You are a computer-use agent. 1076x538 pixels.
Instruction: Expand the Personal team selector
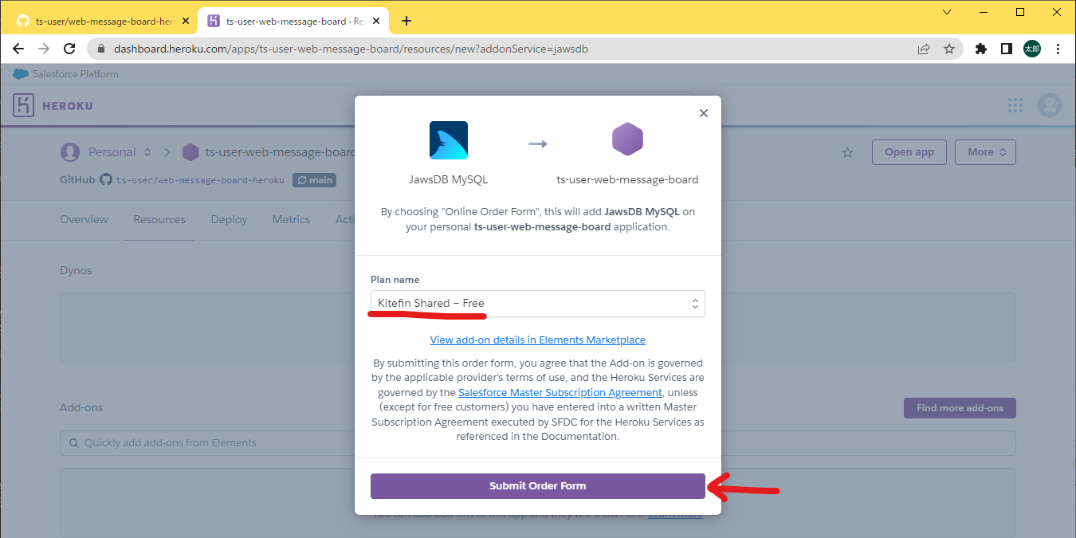pyautogui.click(x=120, y=152)
